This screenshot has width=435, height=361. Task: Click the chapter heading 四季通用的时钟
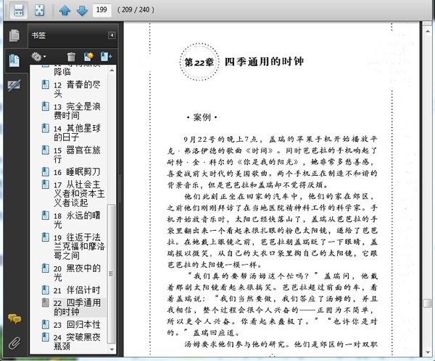point(264,61)
